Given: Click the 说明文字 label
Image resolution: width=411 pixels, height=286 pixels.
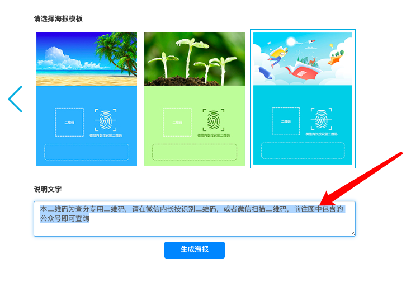Looking at the screenshot, I should pos(48,189).
